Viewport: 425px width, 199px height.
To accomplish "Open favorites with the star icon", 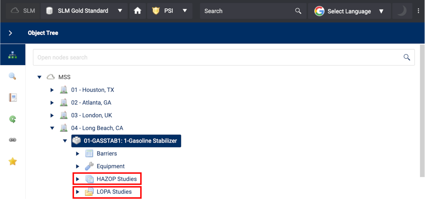I will pyautogui.click(x=12, y=161).
